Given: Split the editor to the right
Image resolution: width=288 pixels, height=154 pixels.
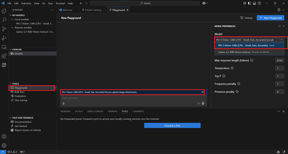Looking at the screenshot, I should tap(279, 10).
